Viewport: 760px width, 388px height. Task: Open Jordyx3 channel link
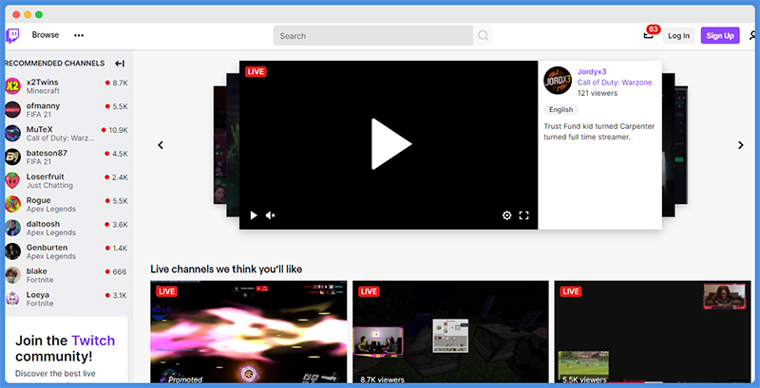click(592, 71)
